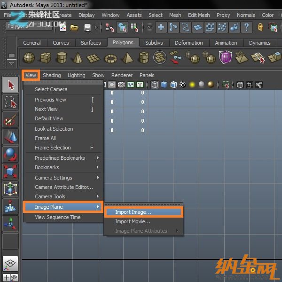This screenshot has height=282, width=282.
Task: Switch to the Curves shelf tab
Action: pyautogui.click(x=61, y=43)
